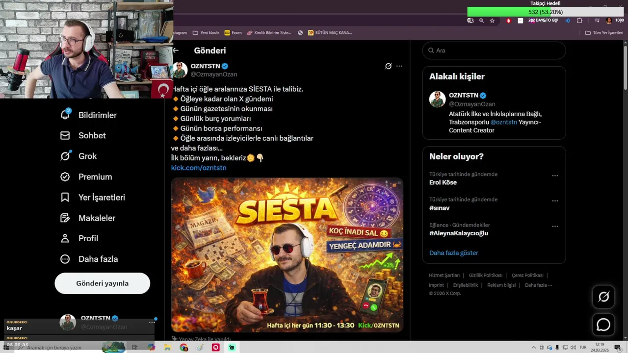The width and height of the screenshot is (628, 353).
Task: Open the Yer İşaretleri menu item
Action: click(102, 197)
